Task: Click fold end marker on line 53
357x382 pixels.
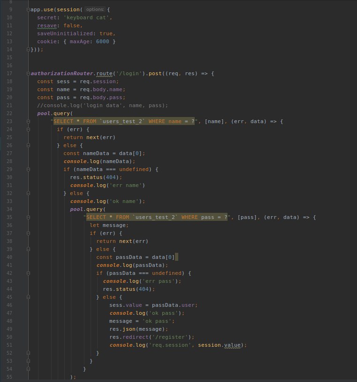Action: point(28,361)
